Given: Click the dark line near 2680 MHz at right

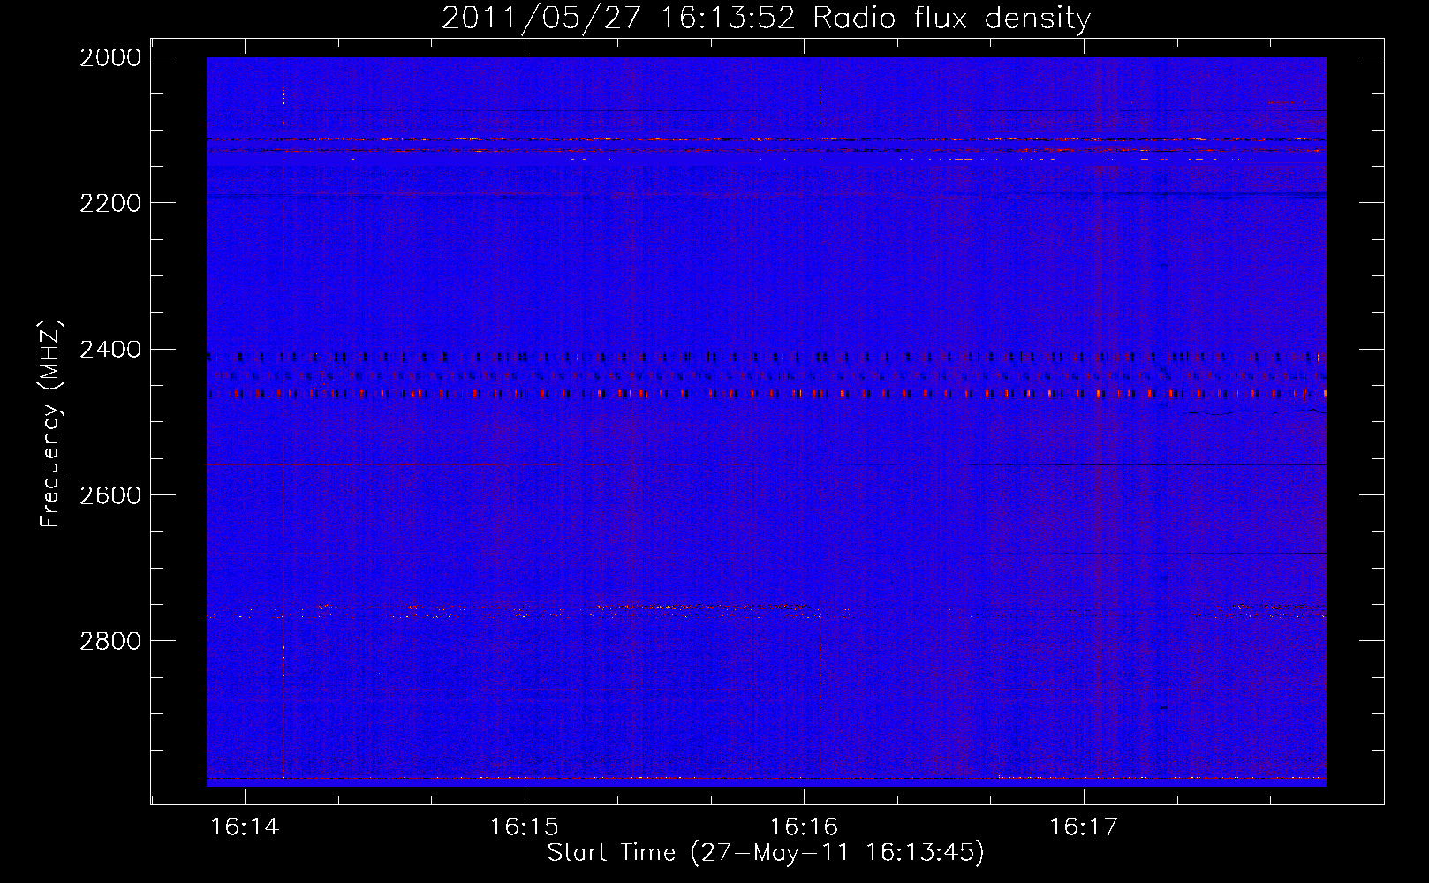Looking at the screenshot, I should 1148,554.
